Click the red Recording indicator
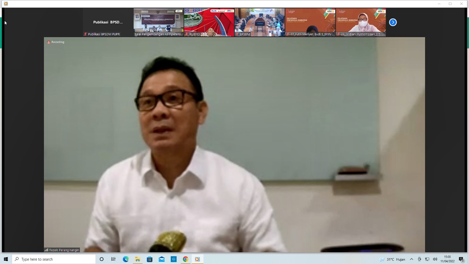 coord(56,42)
